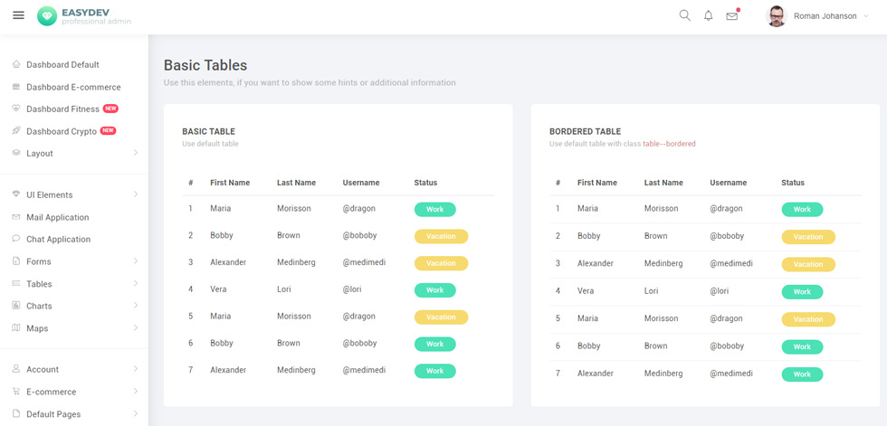The width and height of the screenshot is (887, 426).
Task: Go to Dashboard Fitness
Action: 62,109
